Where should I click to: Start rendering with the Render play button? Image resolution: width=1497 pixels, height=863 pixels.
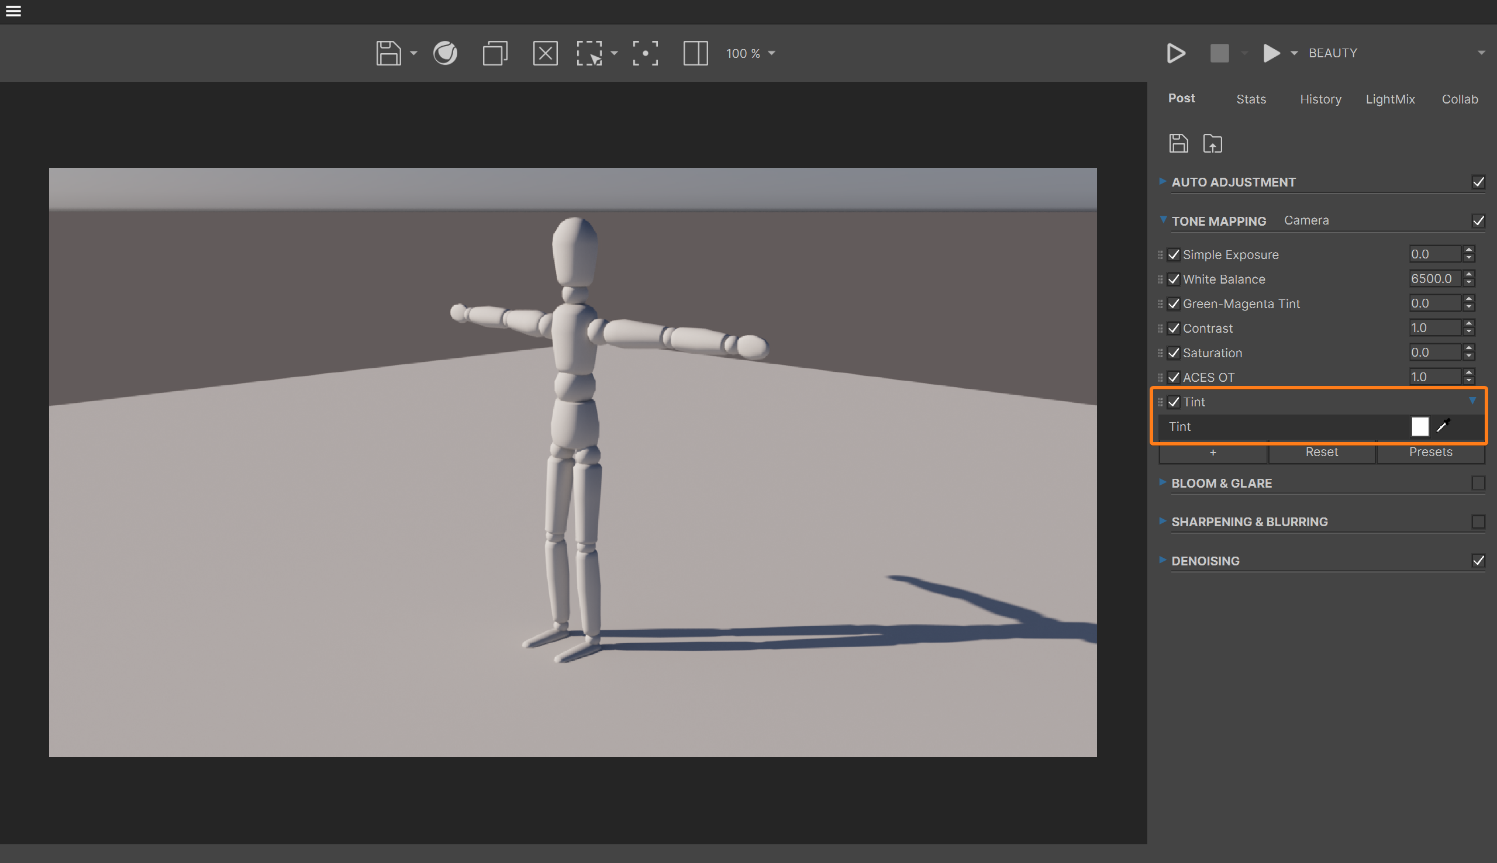click(x=1176, y=53)
